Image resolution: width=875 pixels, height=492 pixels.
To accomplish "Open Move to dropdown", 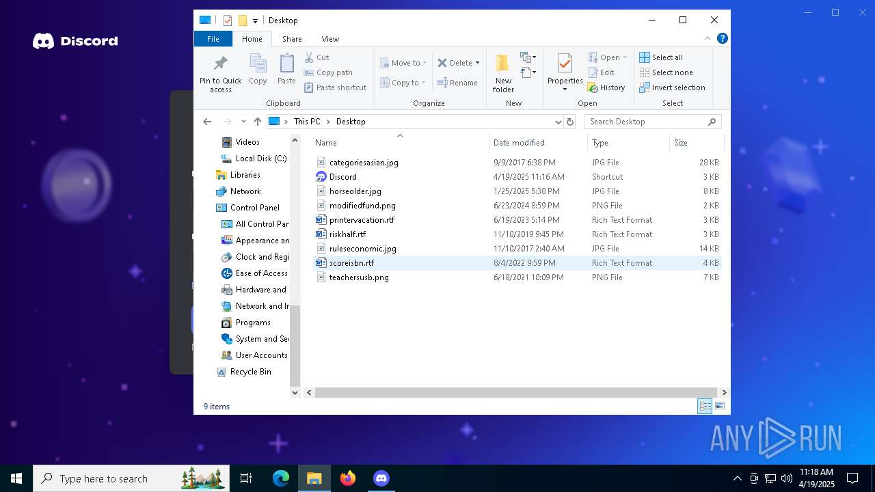I will click(403, 63).
